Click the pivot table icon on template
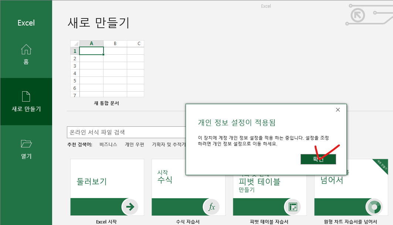Viewport: 393px width, 225px height. coord(293,207)
